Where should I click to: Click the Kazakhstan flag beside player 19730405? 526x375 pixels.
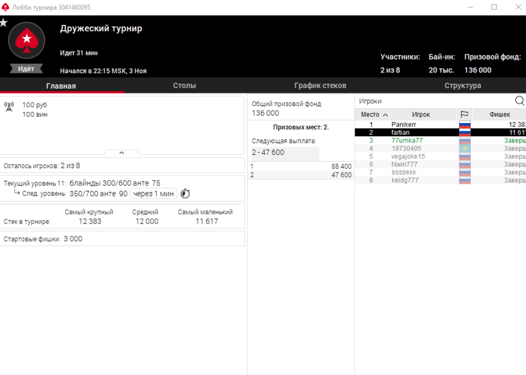click(x=465, y=149)
